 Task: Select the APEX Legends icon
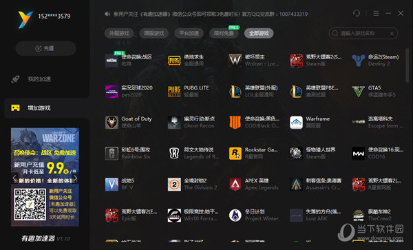click(x=235, y=184)
